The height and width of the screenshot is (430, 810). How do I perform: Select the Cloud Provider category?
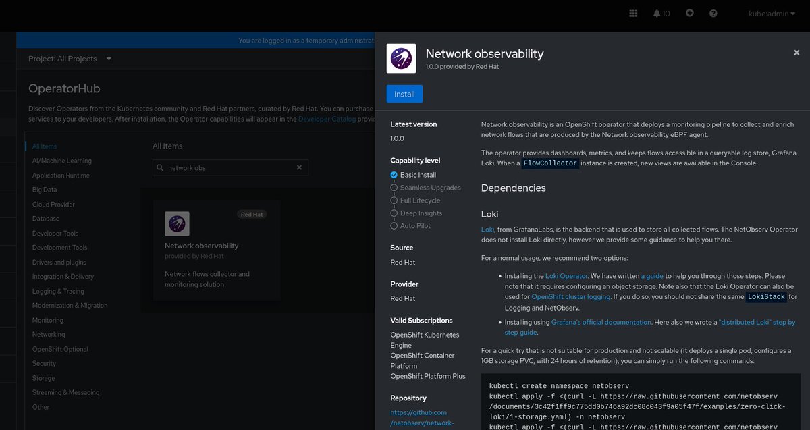pyautogui.click(x=53, y=205)
